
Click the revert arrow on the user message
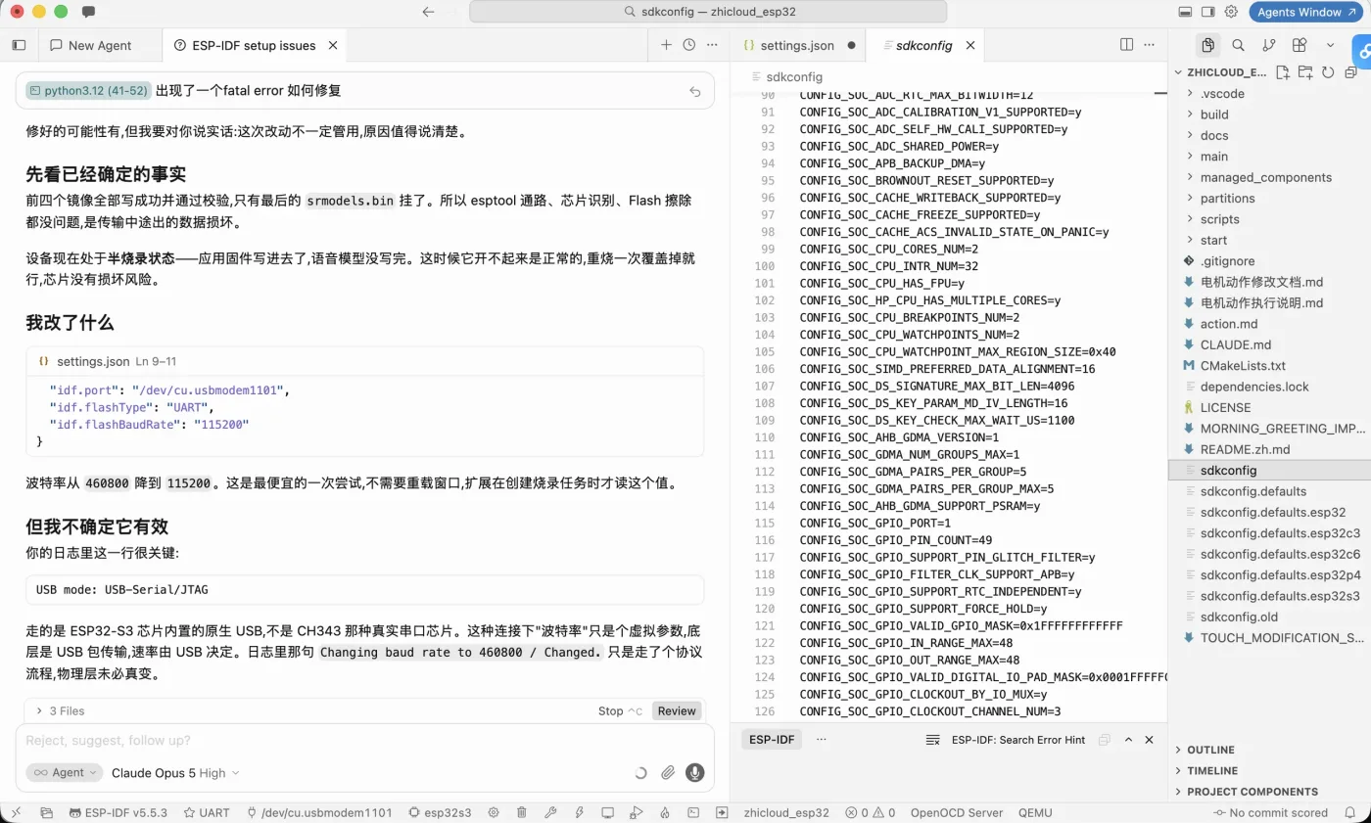tap(695, 91)
